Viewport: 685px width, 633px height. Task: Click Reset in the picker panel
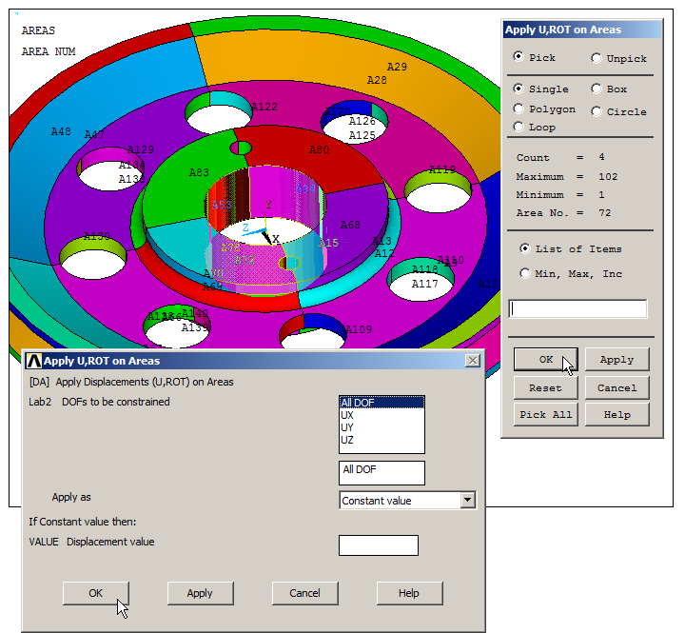tap(545, 387)
